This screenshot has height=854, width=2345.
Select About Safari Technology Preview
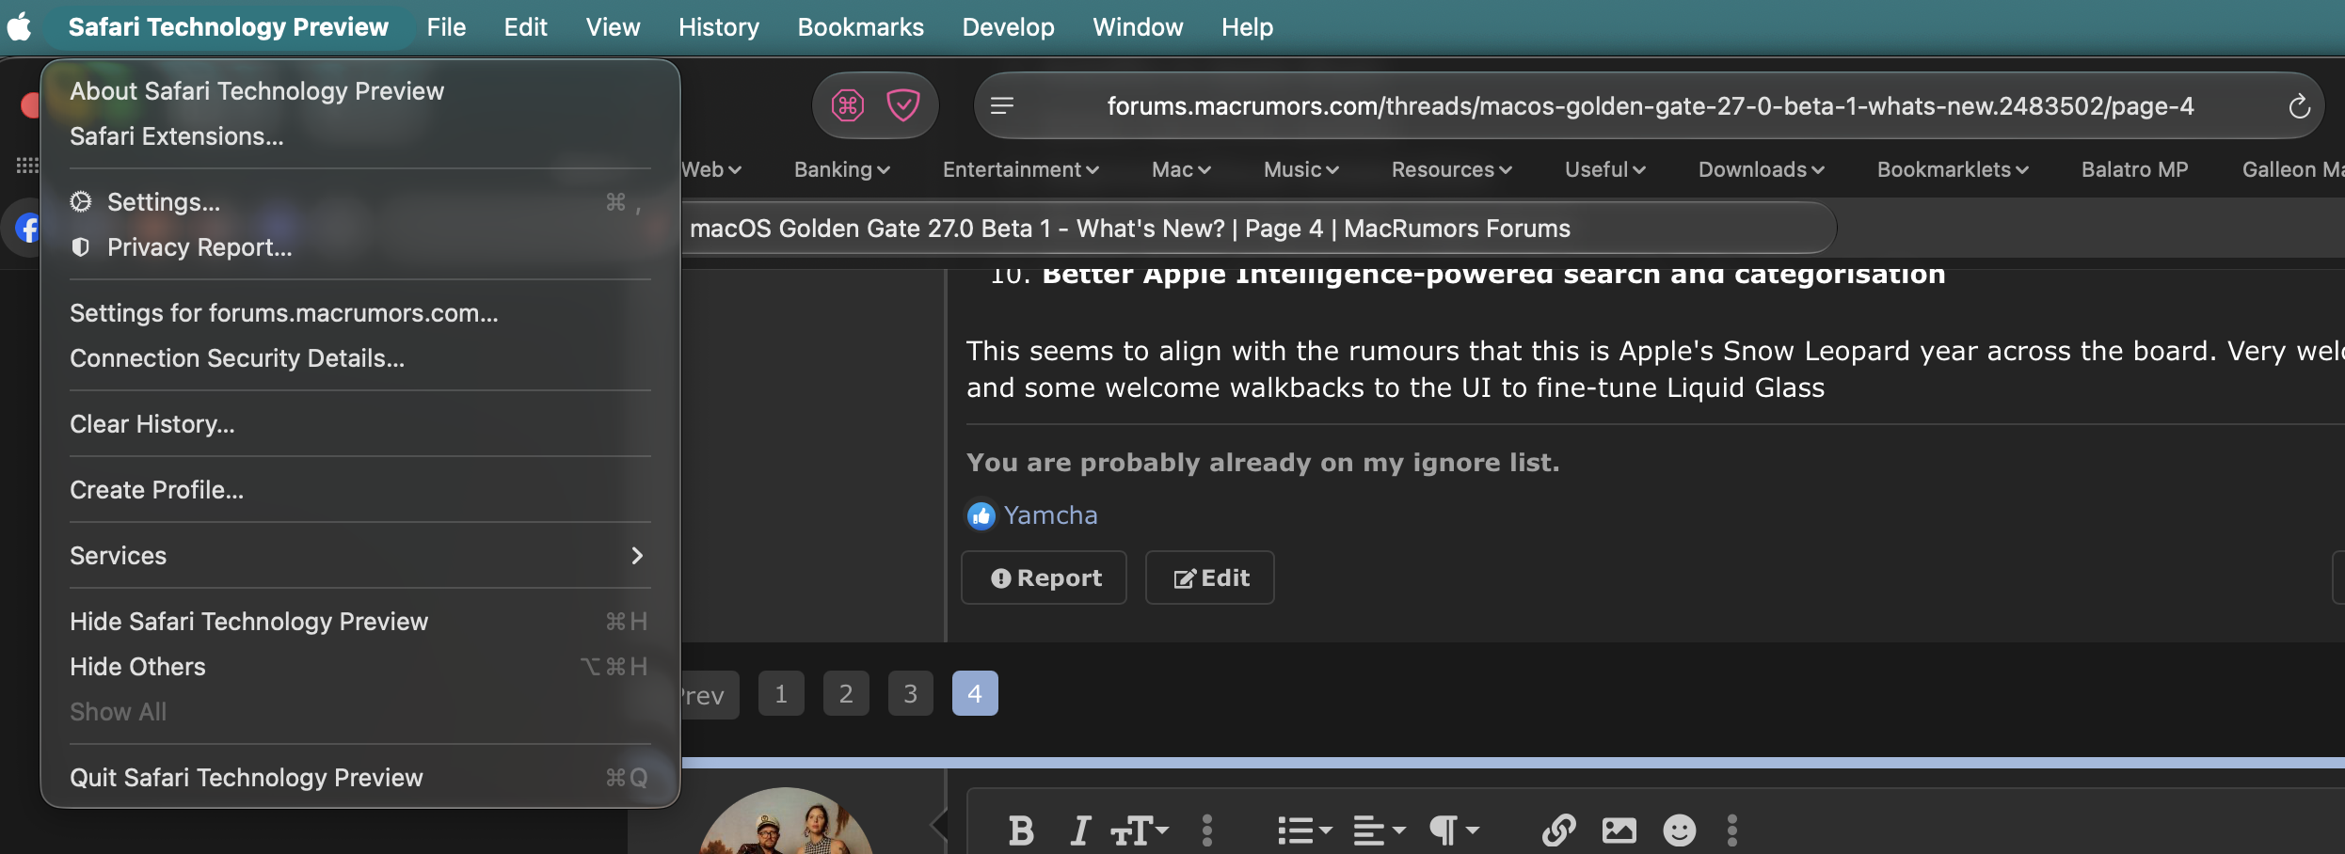click(360, 91)
